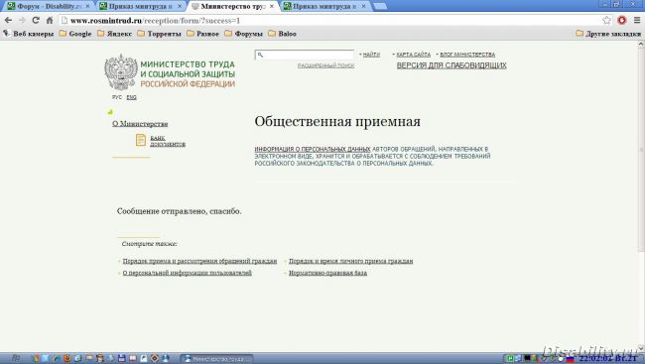Open the БАНК ДОКУМЕНТОВ link

click(168, 141)
